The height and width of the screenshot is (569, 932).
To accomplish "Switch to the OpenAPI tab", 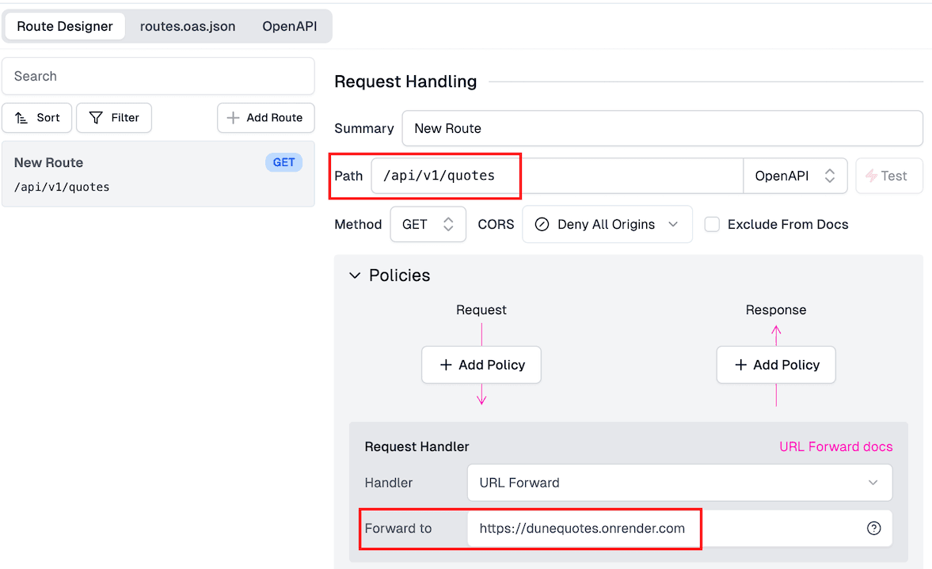I will [290, 26].
